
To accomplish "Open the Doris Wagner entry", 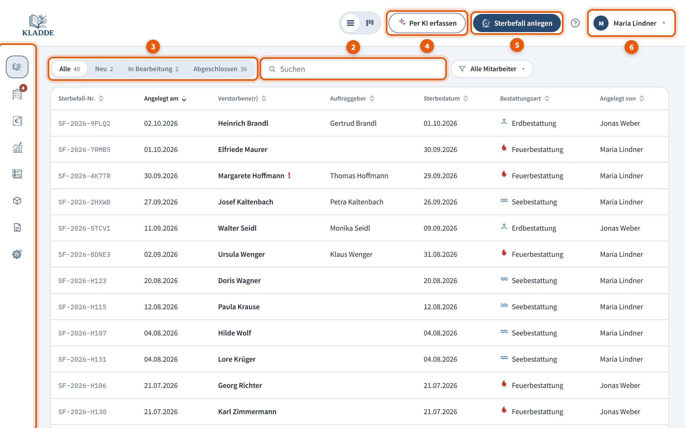I will [x=239, y=281].
